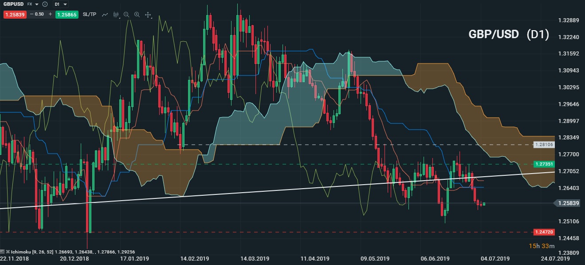Viewport: 585px width, 265px height.
Task: Click the red sell price 1.25839 button
Action: click(15, 14)
